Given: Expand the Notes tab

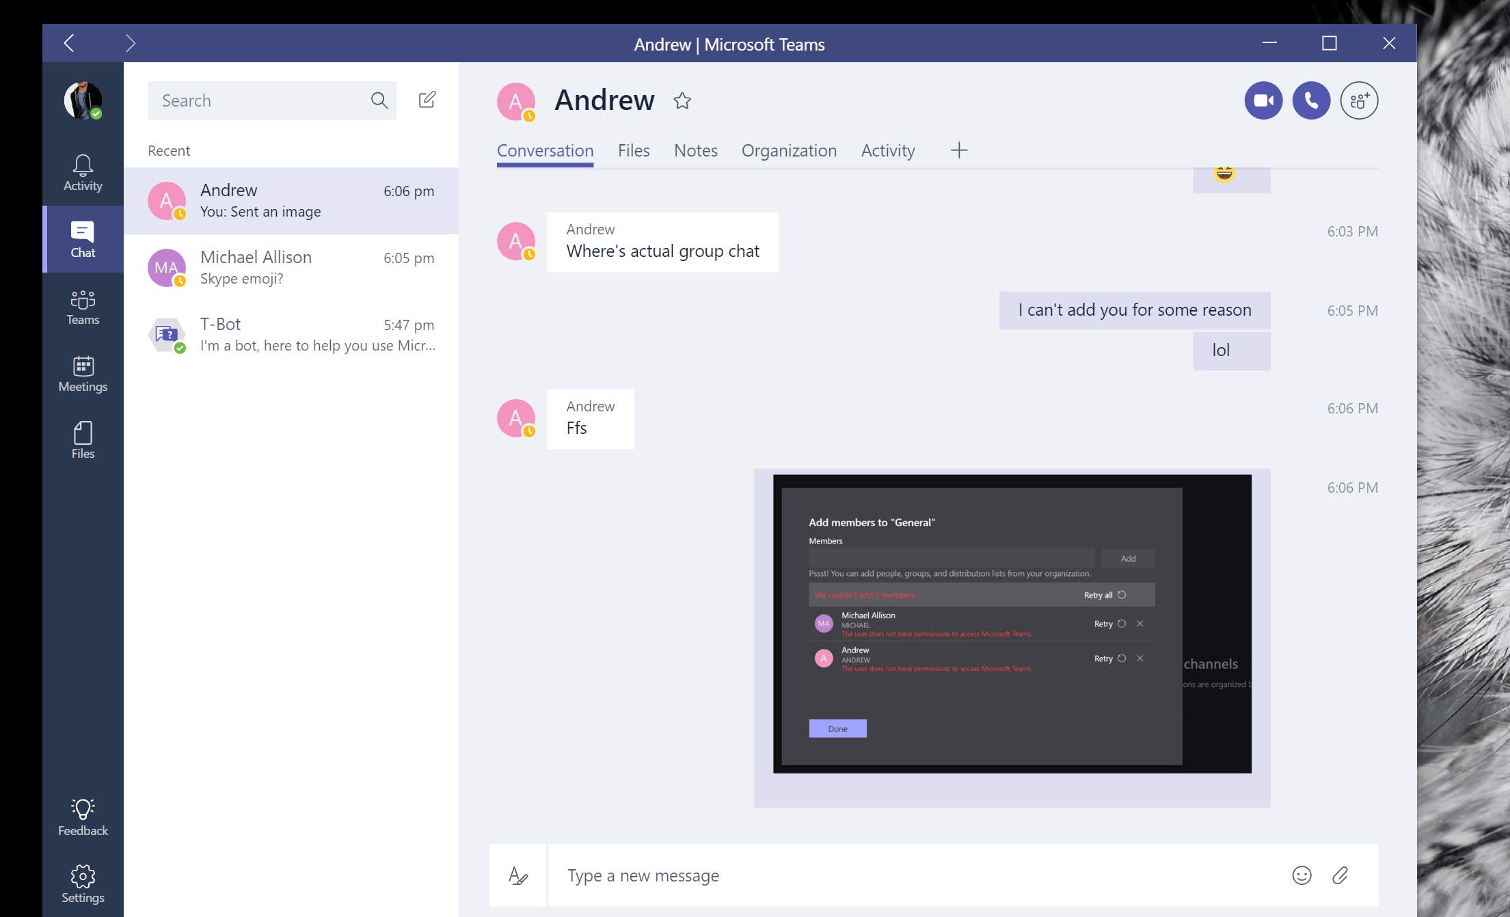Looking at the screenshot, I should 696,150.
